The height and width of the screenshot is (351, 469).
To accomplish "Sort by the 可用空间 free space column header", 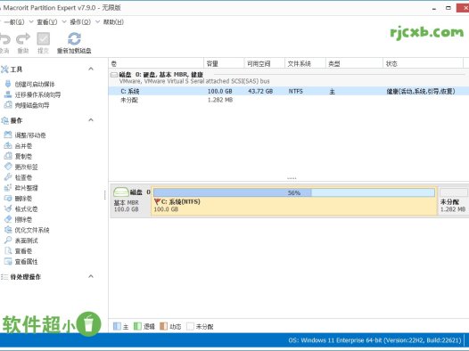I will pyautogui.click(x=265, y=63).
